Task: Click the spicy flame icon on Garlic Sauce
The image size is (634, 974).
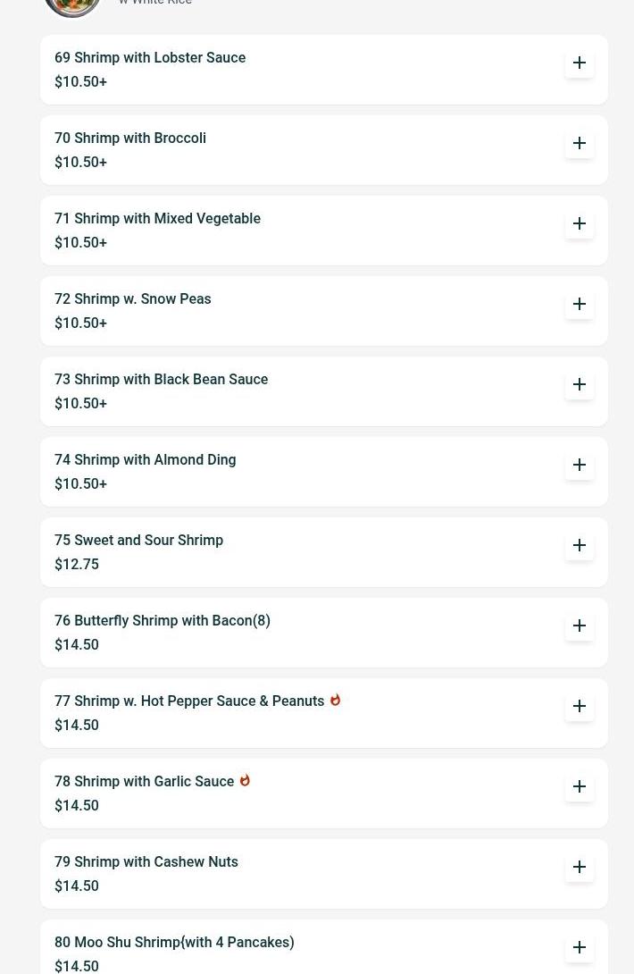Action: click(x=245, y=780)
